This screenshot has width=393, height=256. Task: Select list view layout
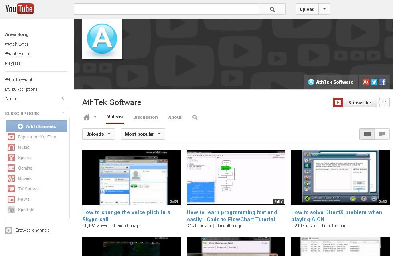pyautogui.click(x=382, y=134)
